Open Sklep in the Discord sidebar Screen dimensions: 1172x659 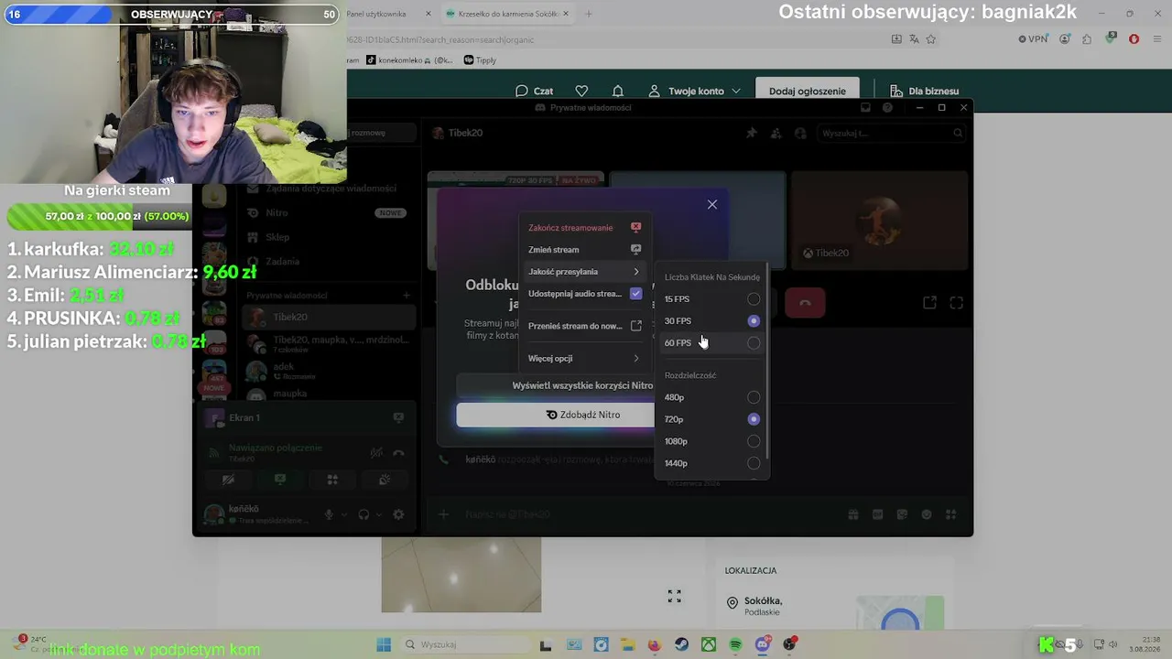[x=330, y=237]
